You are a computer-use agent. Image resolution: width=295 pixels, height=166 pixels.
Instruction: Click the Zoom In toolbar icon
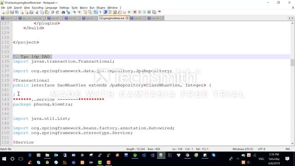[x=74, y=12]
